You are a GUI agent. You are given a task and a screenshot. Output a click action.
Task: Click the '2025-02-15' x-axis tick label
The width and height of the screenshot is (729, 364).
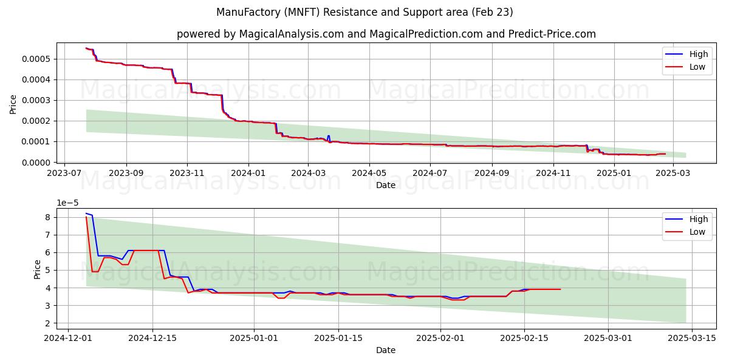coord(524,339)
